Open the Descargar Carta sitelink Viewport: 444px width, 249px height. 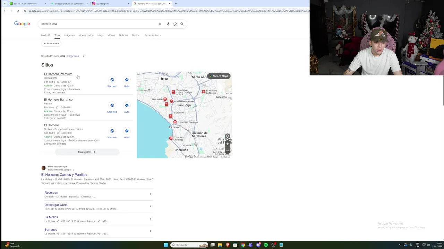(x=56, y=205)
